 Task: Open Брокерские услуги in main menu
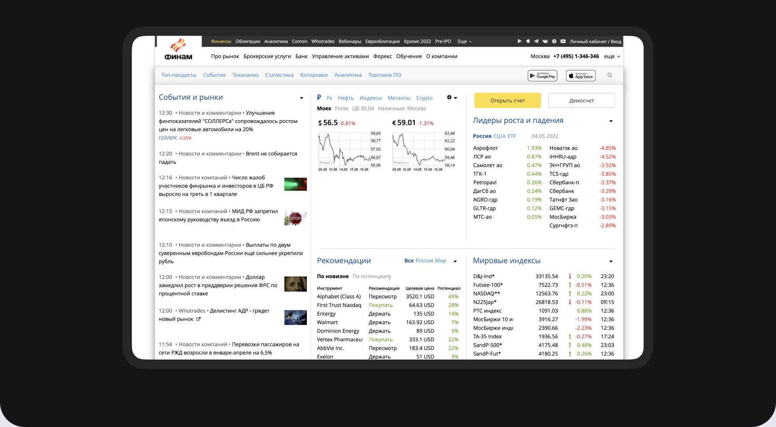267,56
